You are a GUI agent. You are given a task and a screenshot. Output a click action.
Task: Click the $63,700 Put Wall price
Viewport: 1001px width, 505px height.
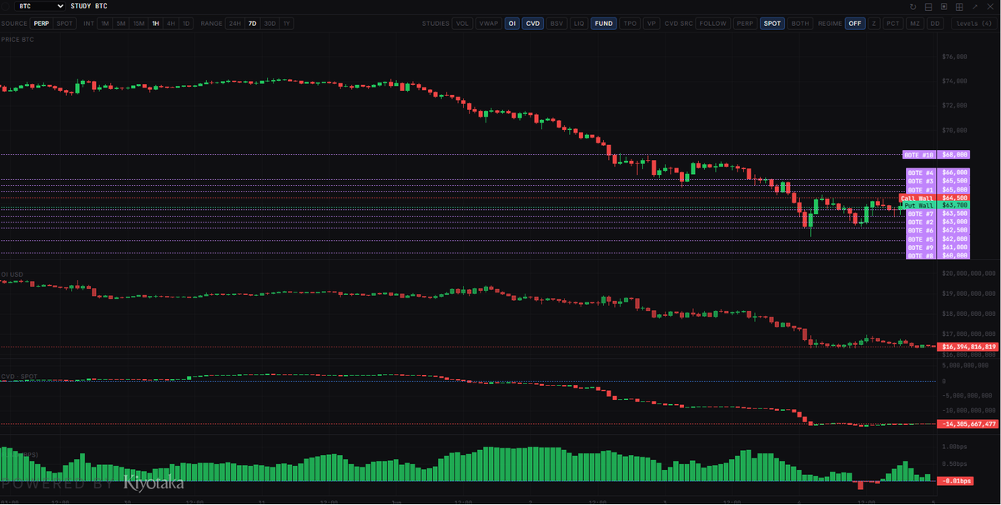tap(954, 205)
